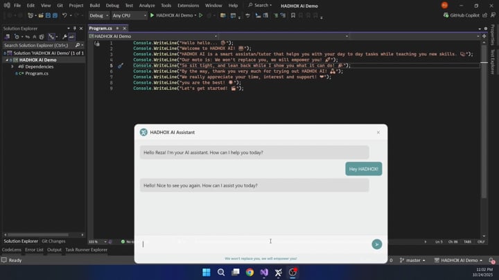Select the Program.cs editor tab
499x280 pixels.
coord(100,28)
